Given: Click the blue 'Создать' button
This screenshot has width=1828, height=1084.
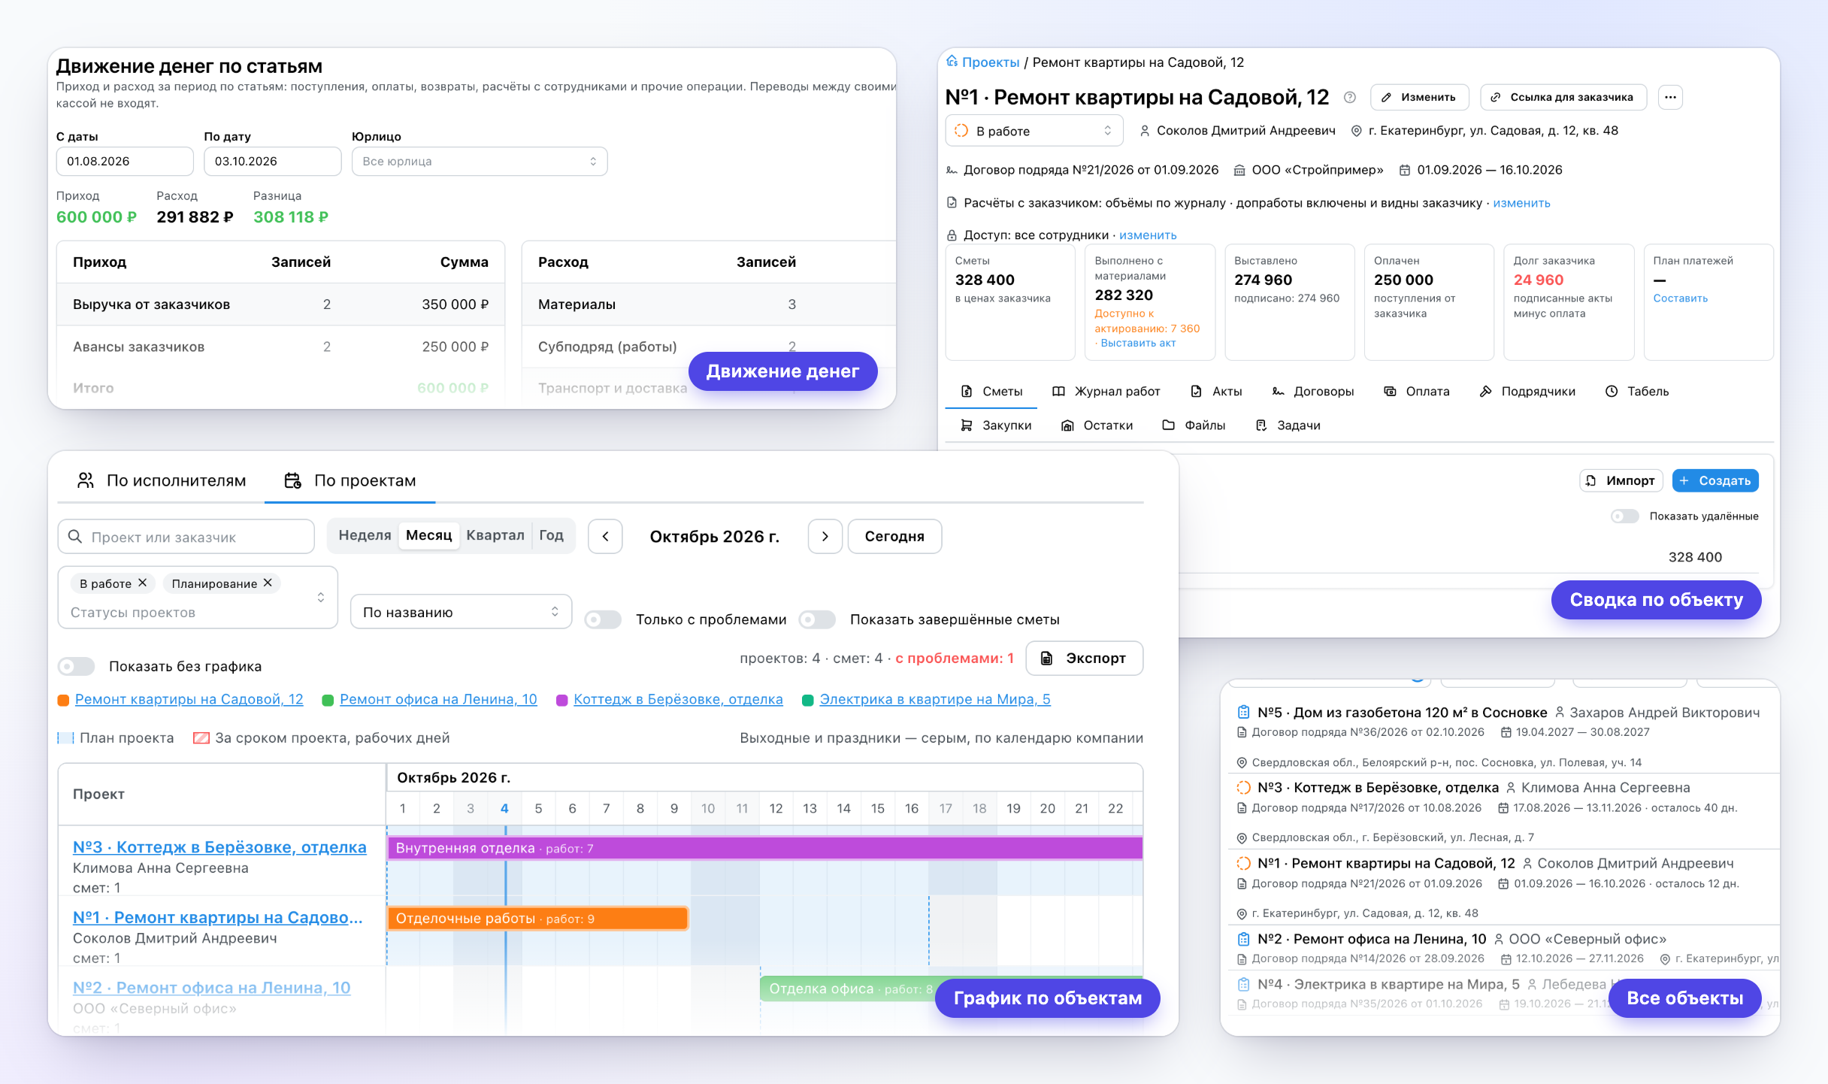Looking at the screenshot, I should [x=1715, y=480].
